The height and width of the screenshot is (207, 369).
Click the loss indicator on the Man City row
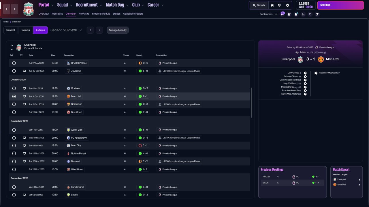tap(140, 145)
